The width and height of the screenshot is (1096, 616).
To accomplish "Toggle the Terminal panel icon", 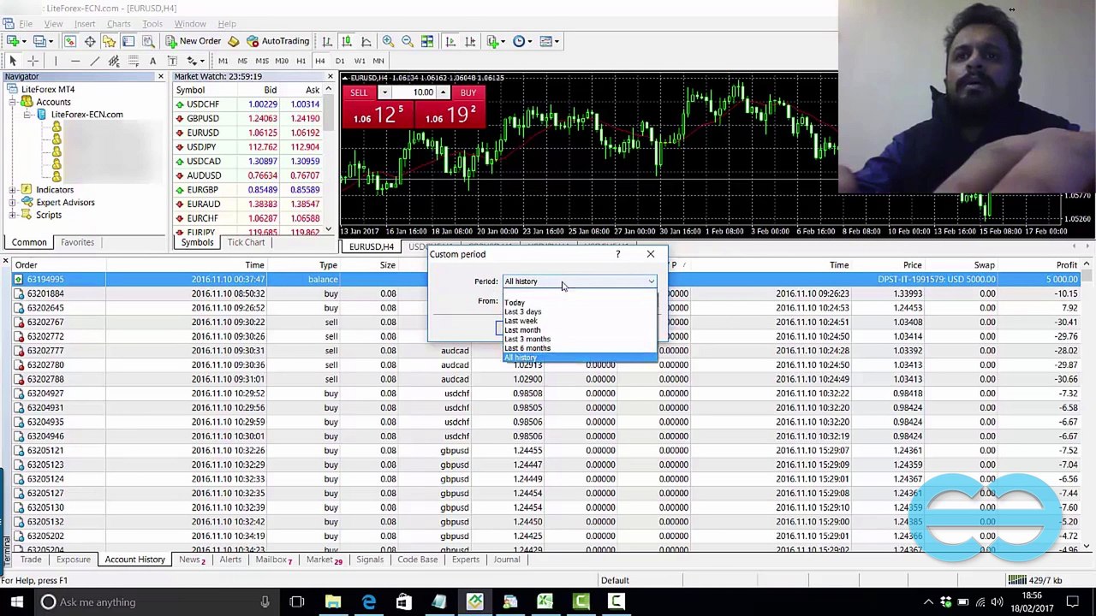I will click(x=128, y=41).
